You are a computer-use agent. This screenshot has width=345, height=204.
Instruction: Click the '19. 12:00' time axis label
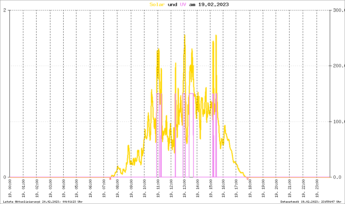click(x=171, y=188)
